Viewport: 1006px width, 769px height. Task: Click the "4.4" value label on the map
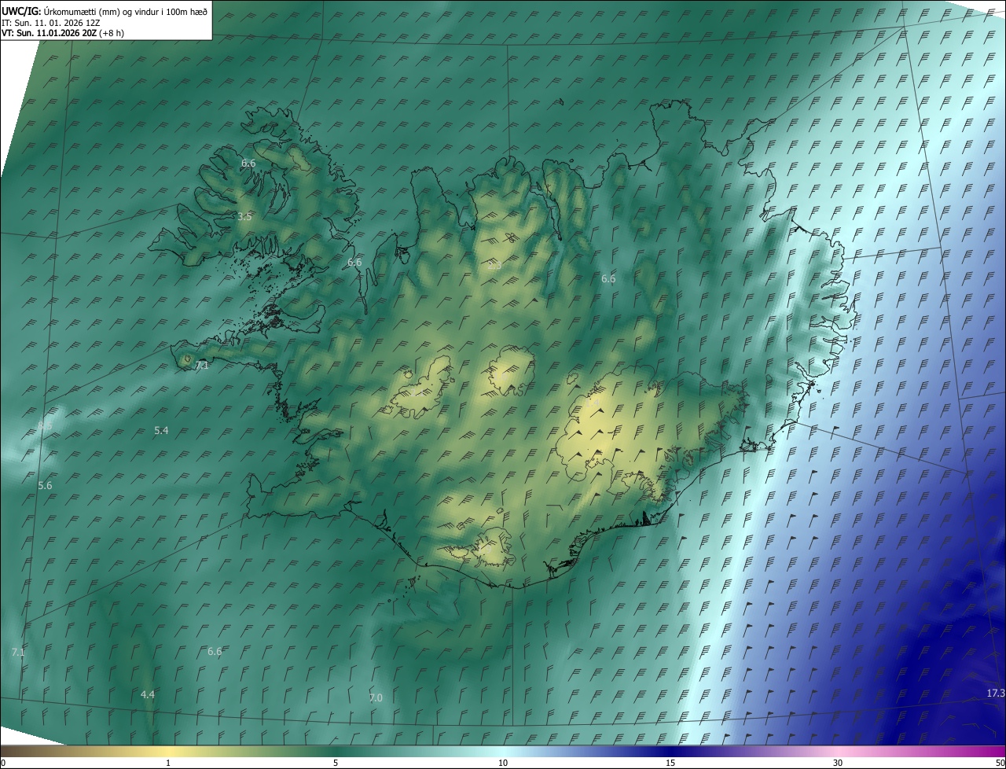pos(148,694)
